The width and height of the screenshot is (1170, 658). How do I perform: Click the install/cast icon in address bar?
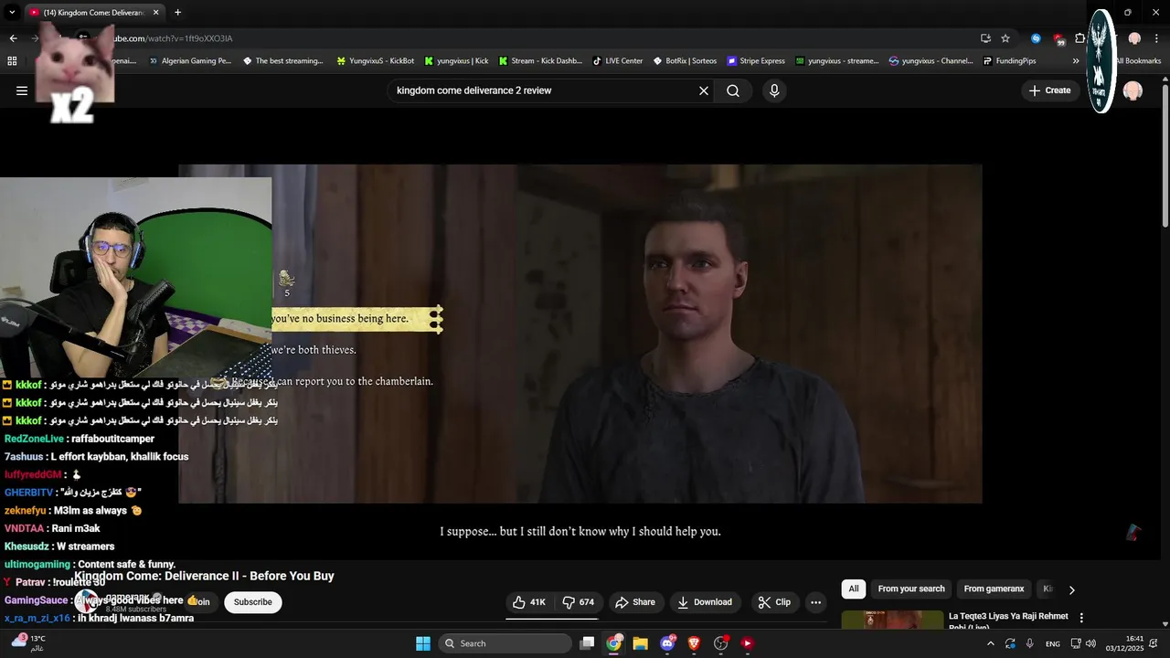(x=985, y=38)
